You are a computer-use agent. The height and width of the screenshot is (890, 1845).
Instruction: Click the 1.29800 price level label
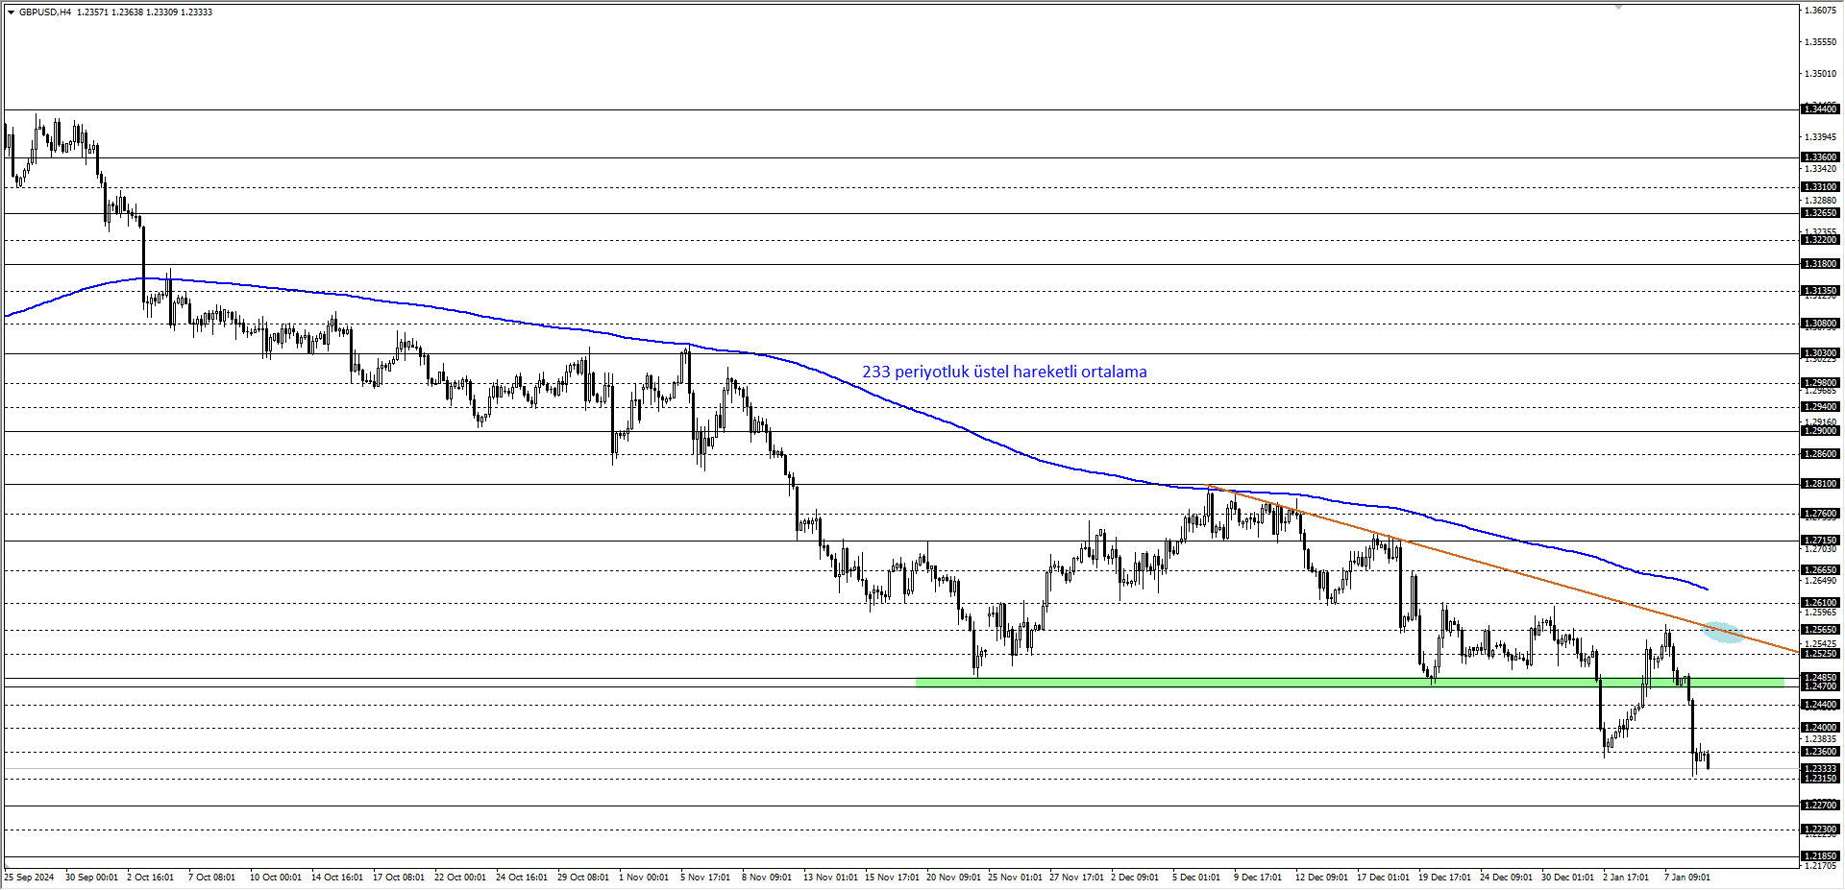click(x=1820, y=383)
